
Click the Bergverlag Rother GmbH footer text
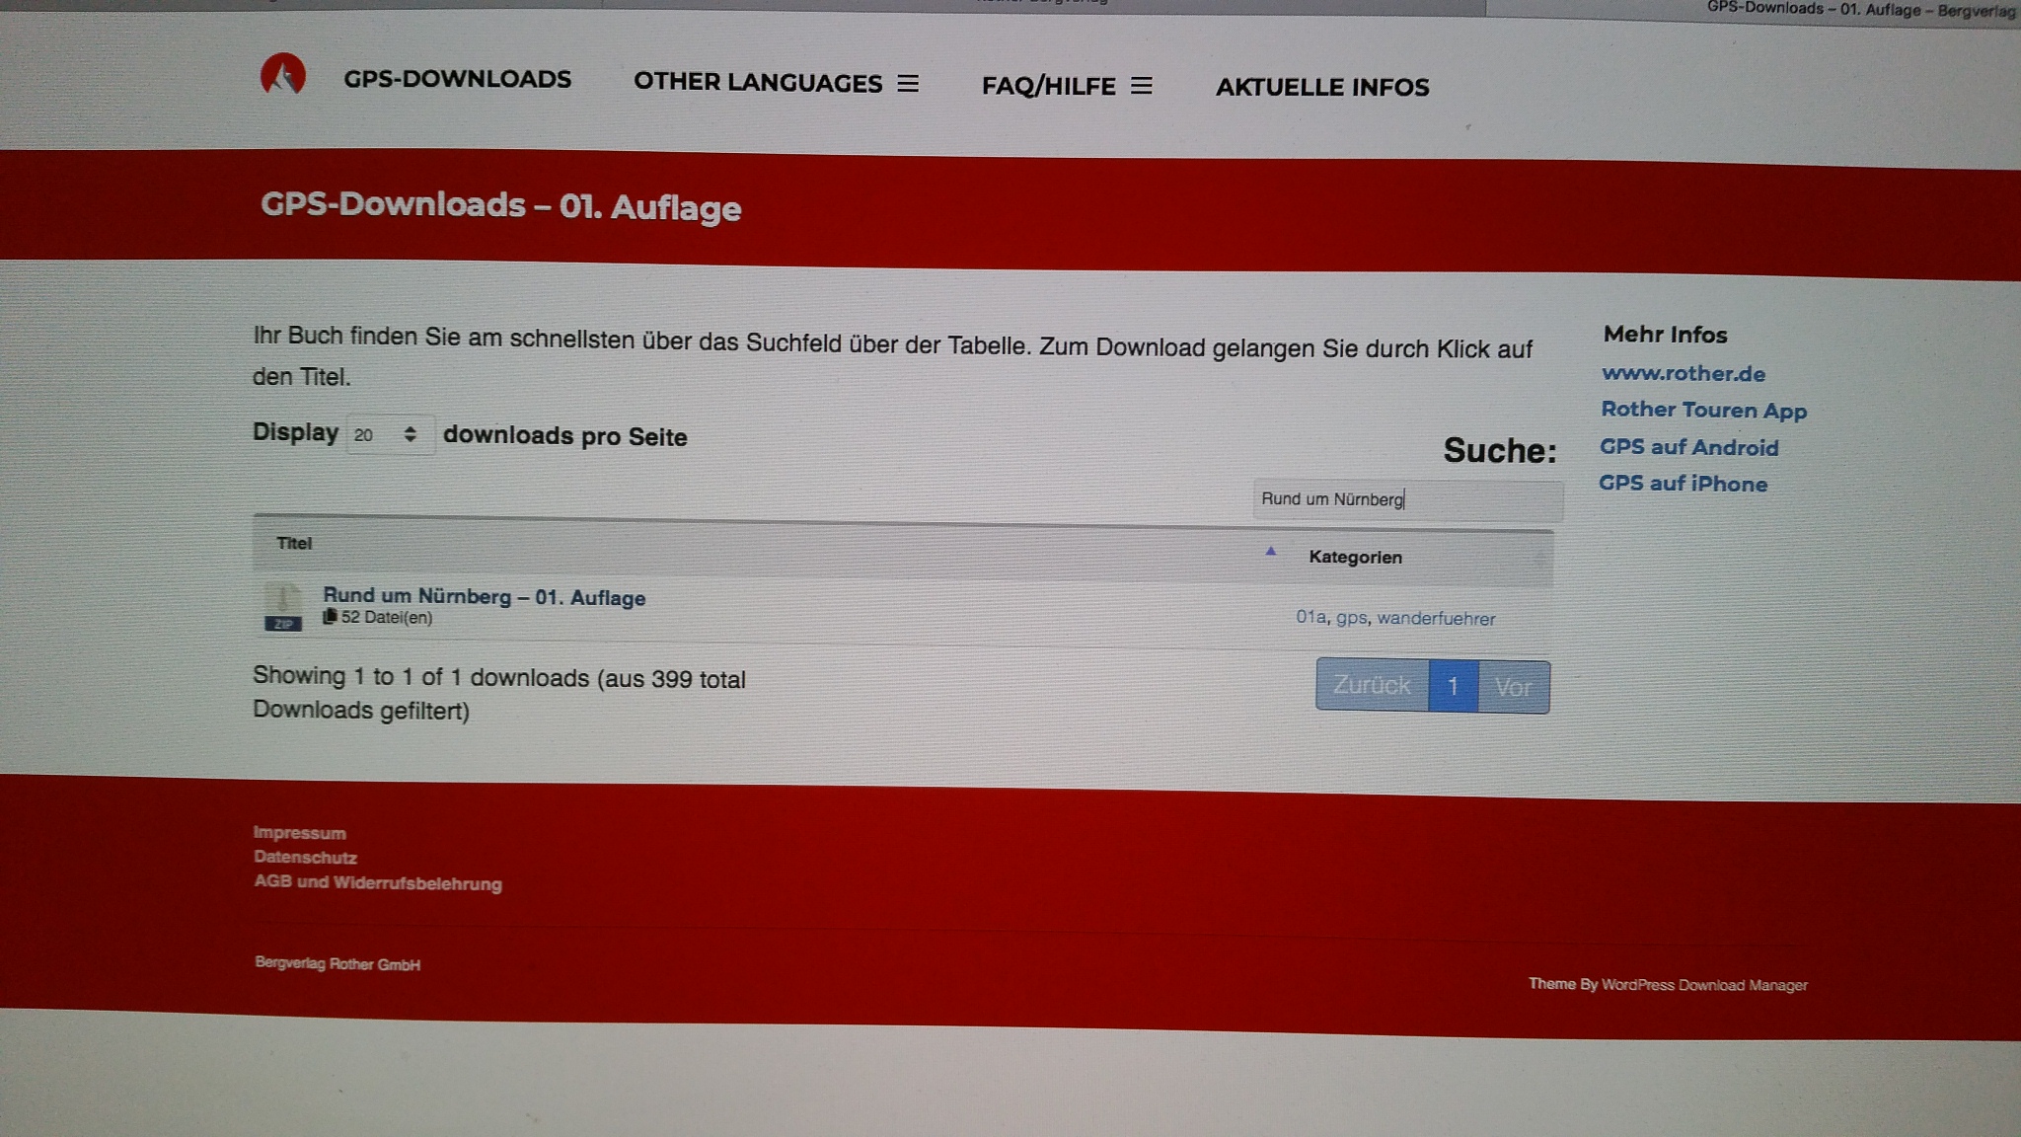(337, 963)
